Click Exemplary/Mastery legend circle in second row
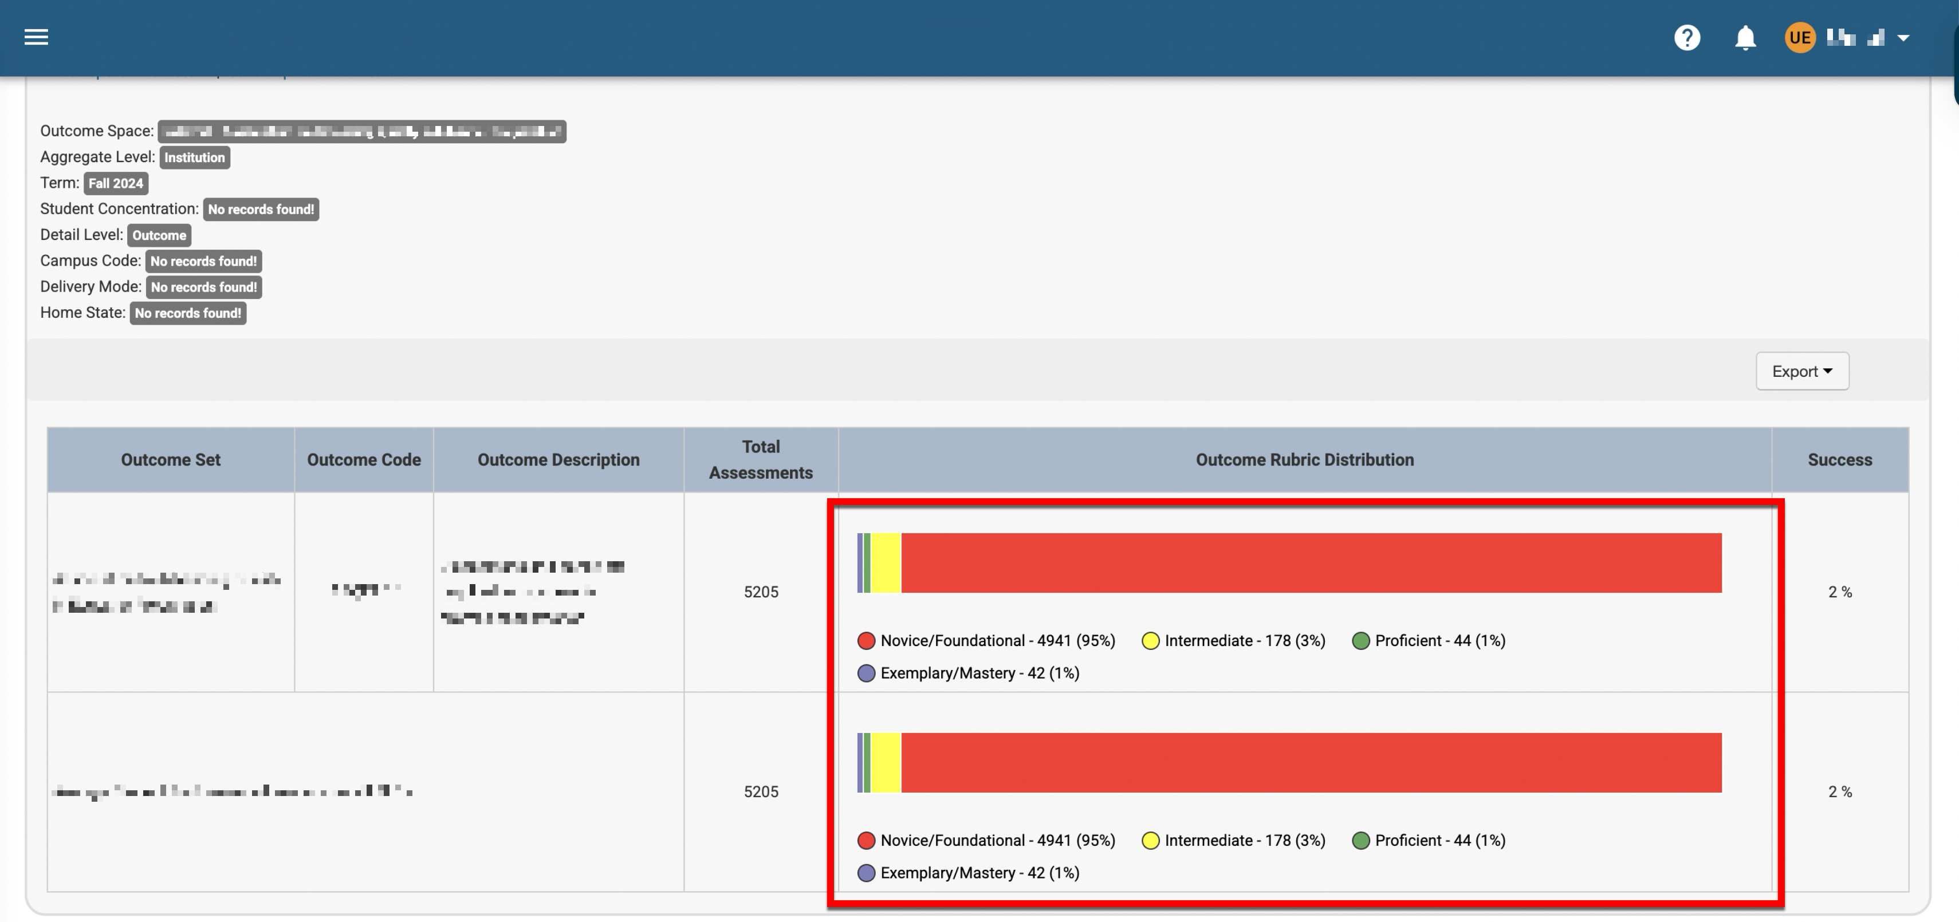 [x=866, y=873]
